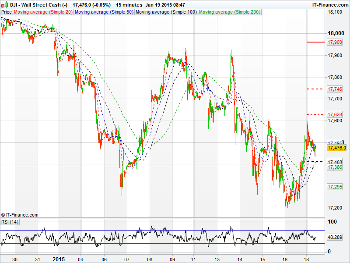Click the RSI (14) indicator label

[10, 222]
